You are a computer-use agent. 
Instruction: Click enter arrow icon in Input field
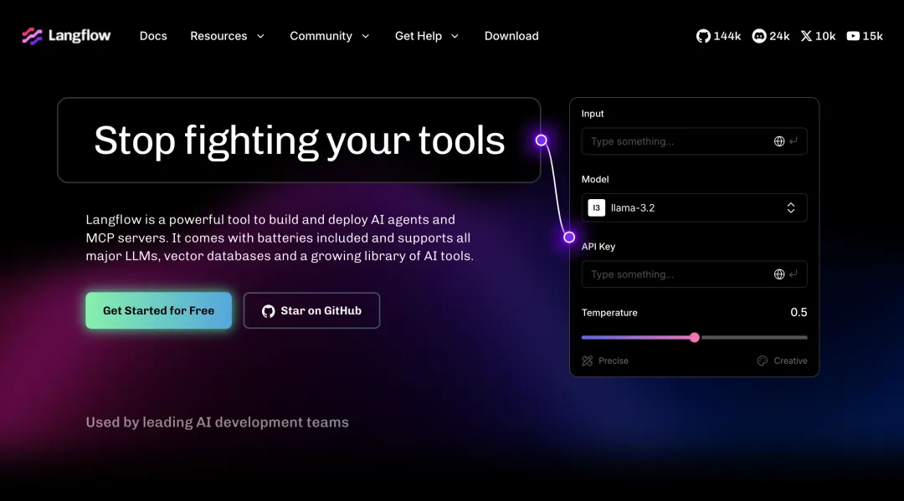794,141
